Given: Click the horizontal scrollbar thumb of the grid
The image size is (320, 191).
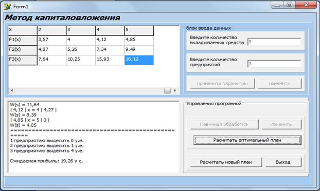Looking at the screenshot, I should (x=167, y=90).
